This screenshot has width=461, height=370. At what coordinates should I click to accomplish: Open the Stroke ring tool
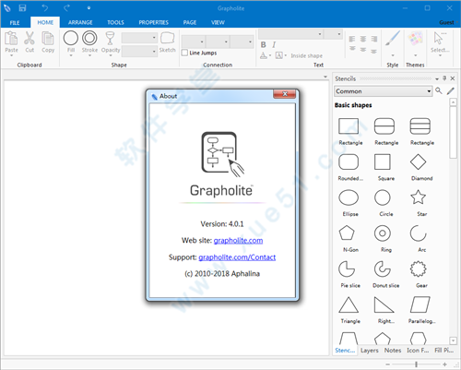pos(89,38)
